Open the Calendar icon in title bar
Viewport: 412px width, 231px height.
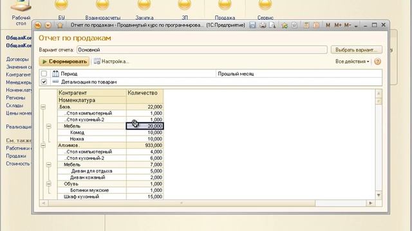[316, 25]
